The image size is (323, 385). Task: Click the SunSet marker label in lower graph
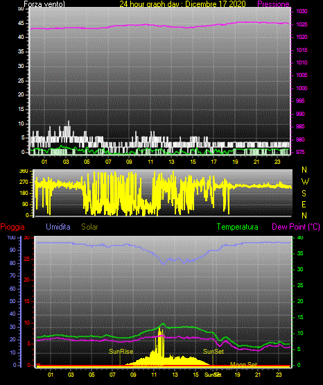[213, 352]
